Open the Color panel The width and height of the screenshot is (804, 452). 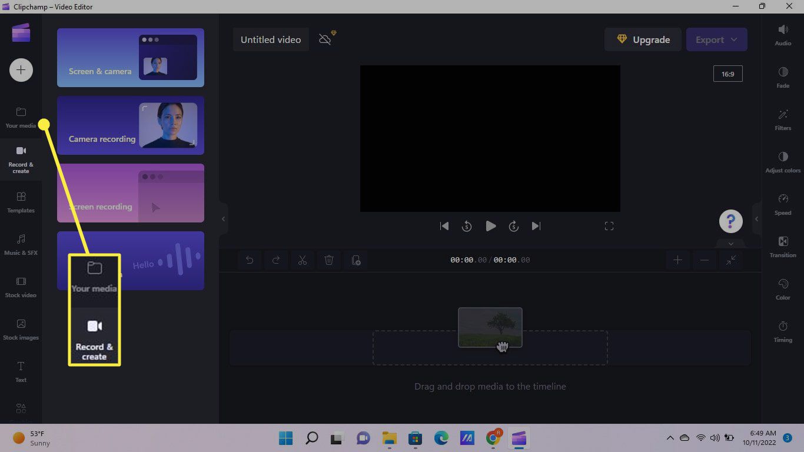pos(783,289)
